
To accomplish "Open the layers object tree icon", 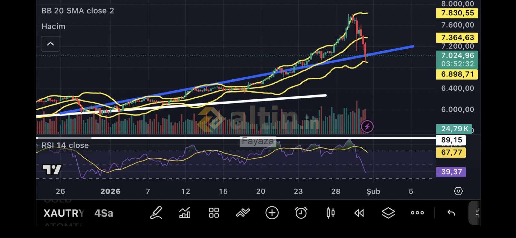I will [388, 213].
